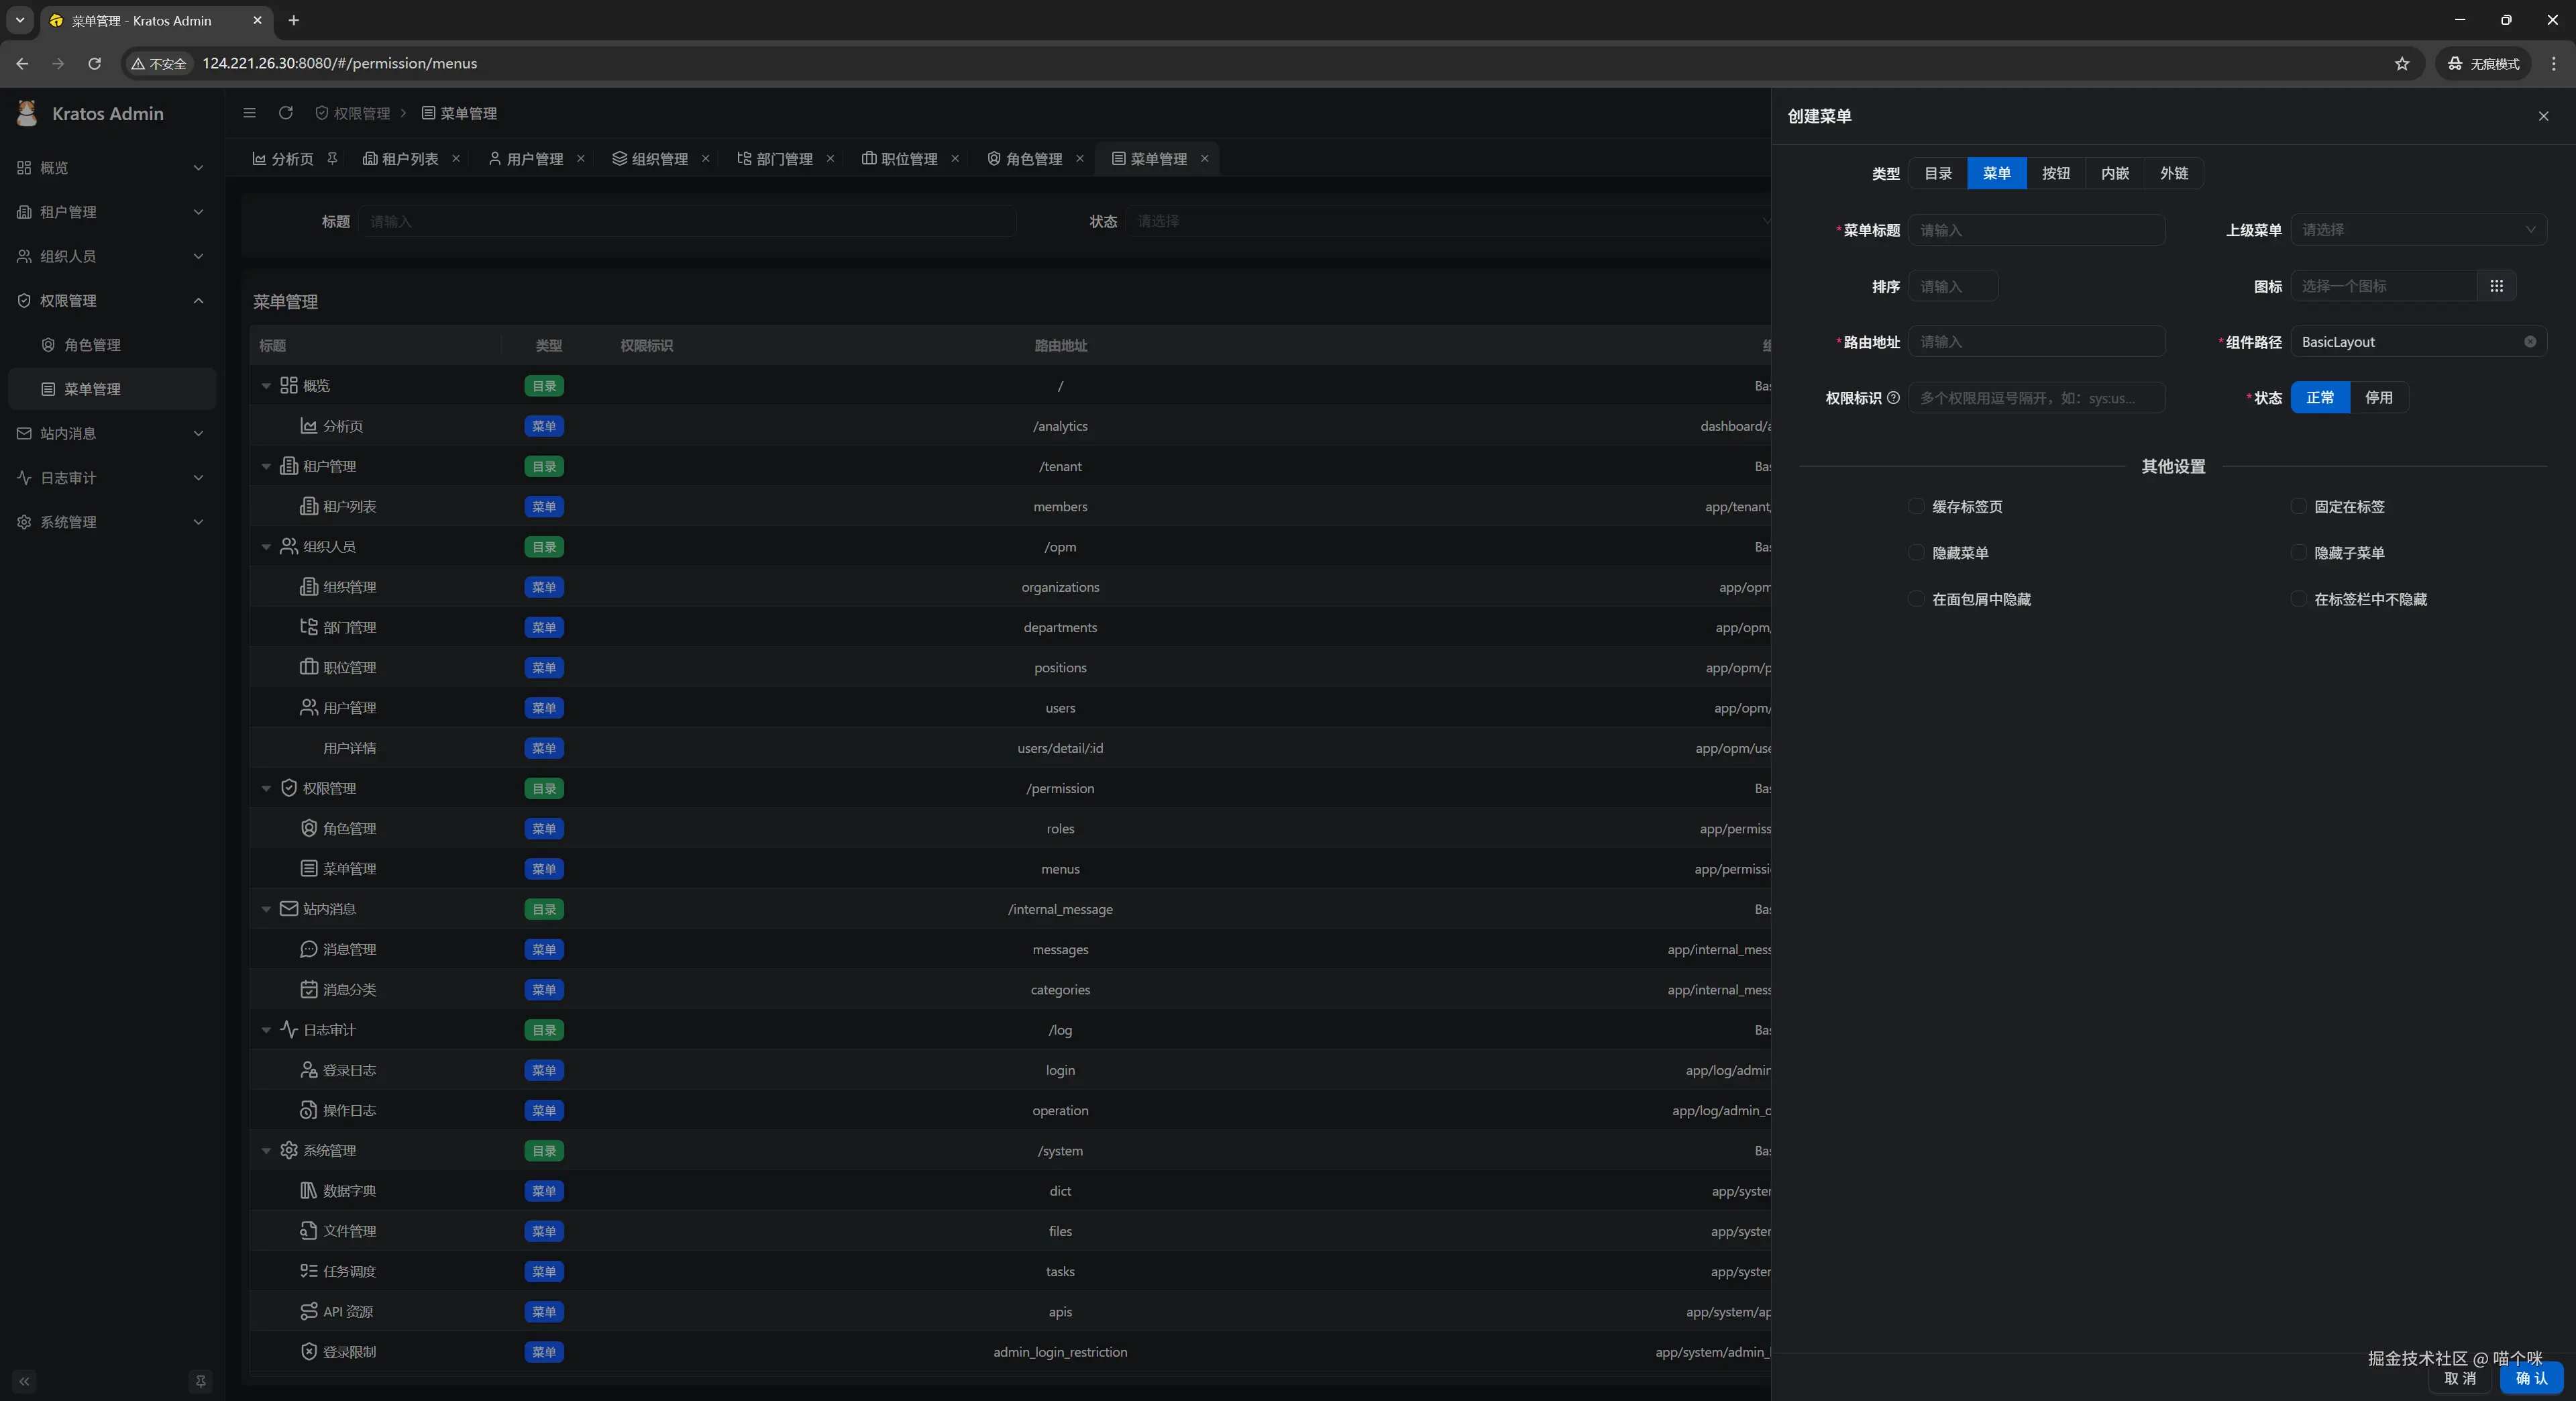
Task: Tick the 固定在标签 checkbox
Action: click(x=2298, y=506)
